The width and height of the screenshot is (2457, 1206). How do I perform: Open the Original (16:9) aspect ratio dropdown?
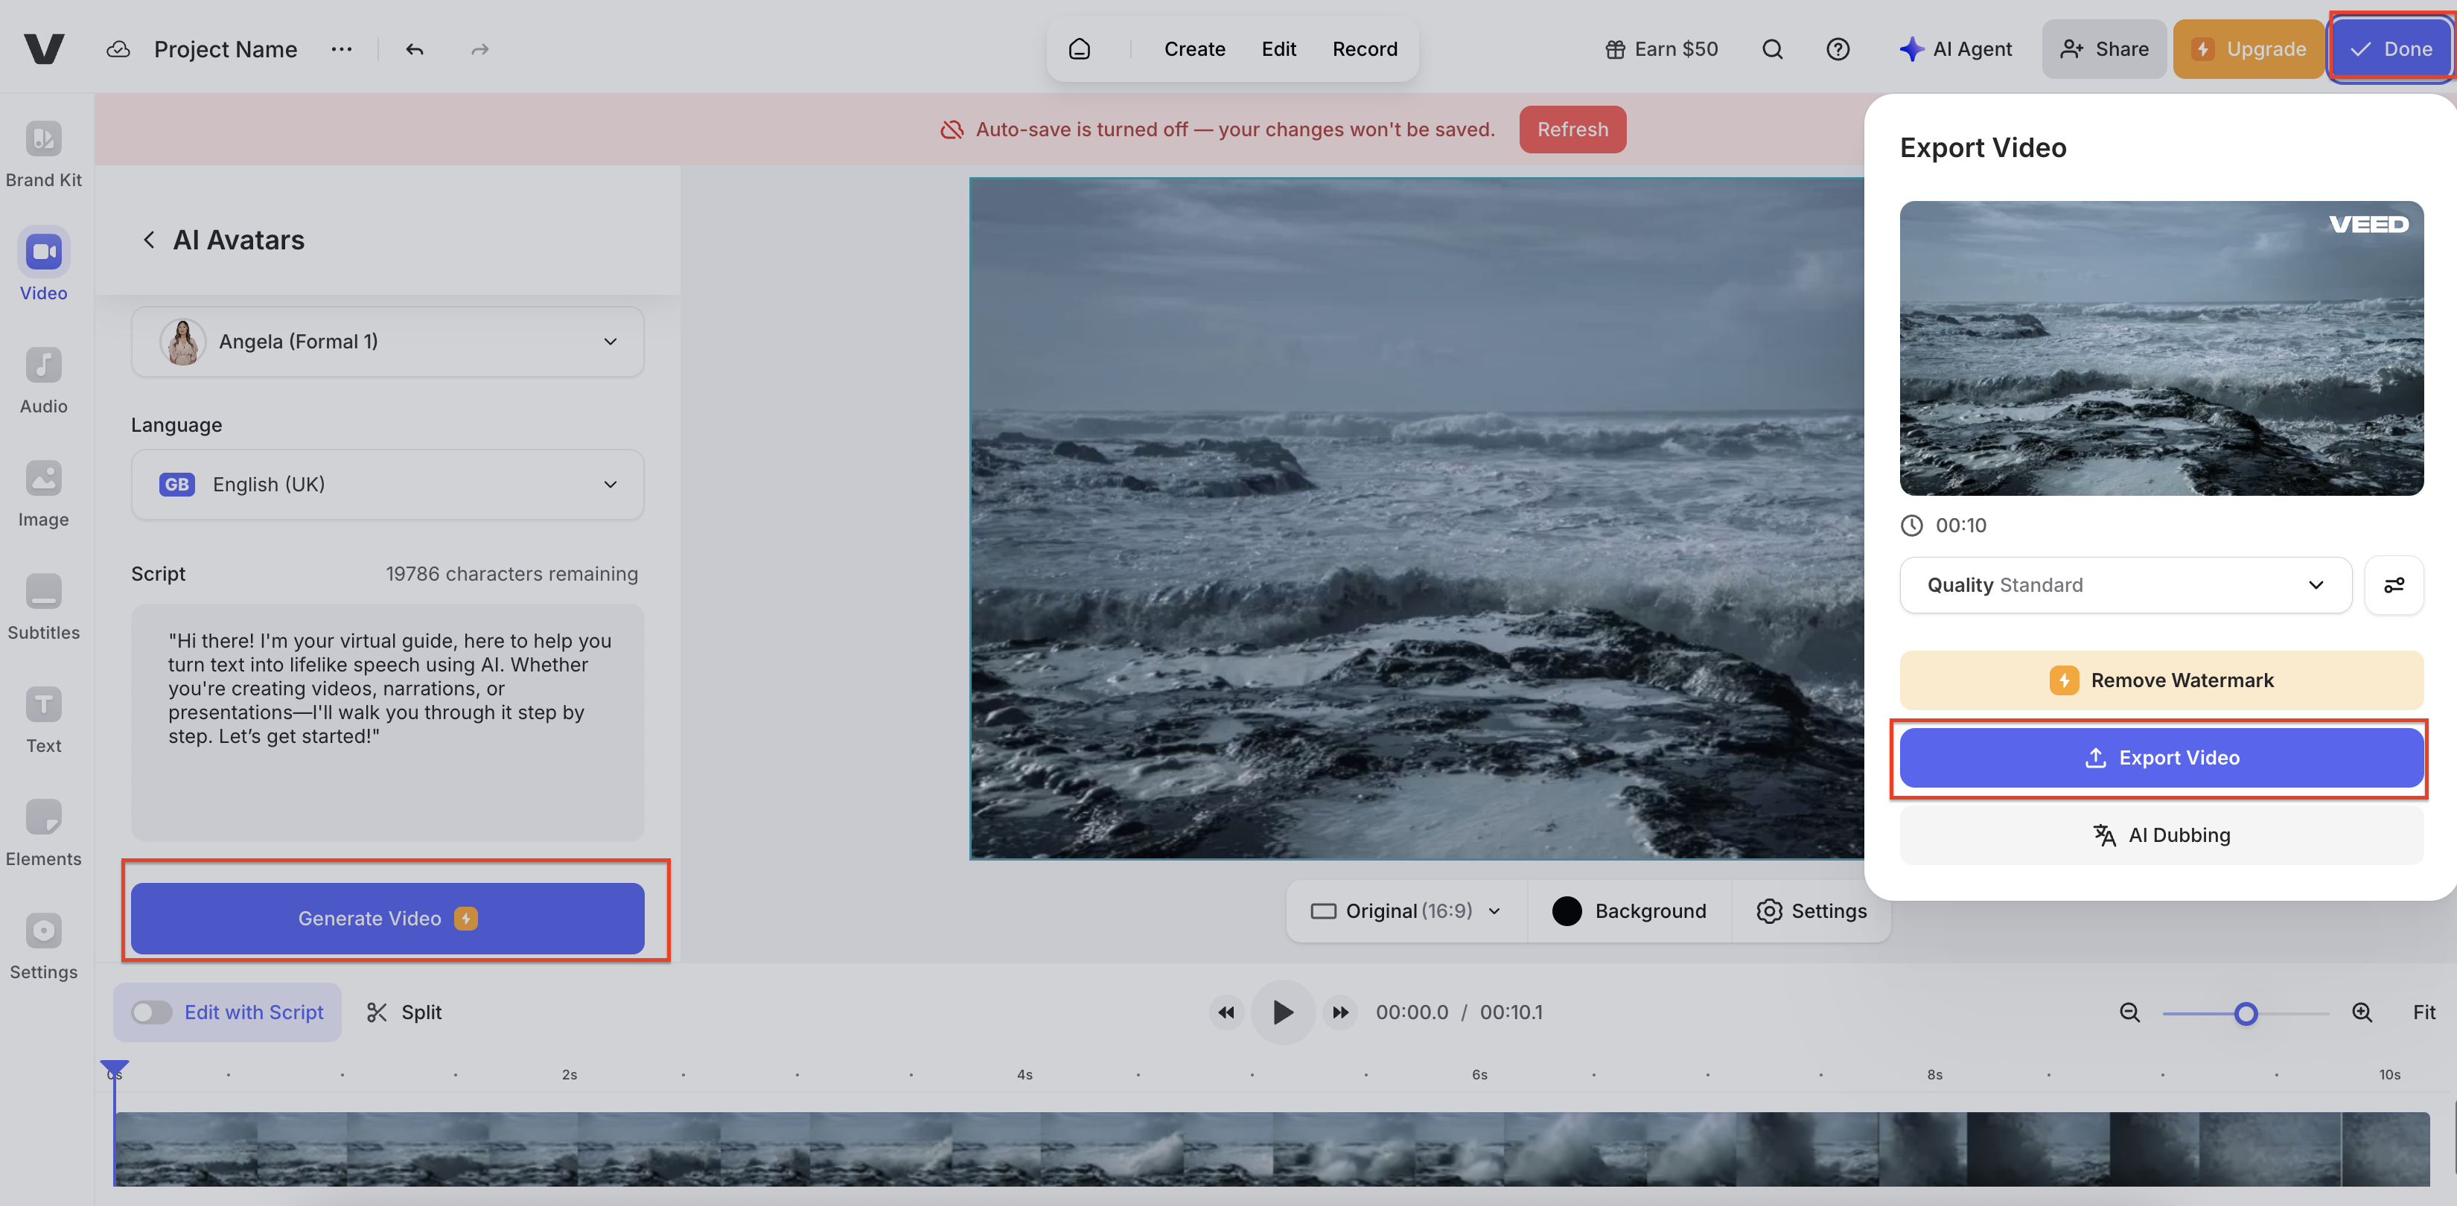coord(1406,910)
